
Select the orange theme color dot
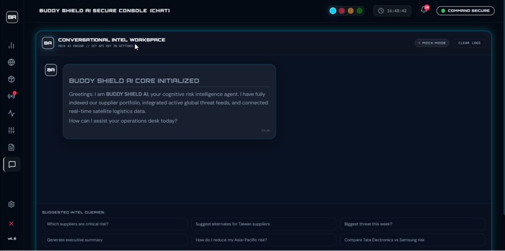click(x=351, y=11)
